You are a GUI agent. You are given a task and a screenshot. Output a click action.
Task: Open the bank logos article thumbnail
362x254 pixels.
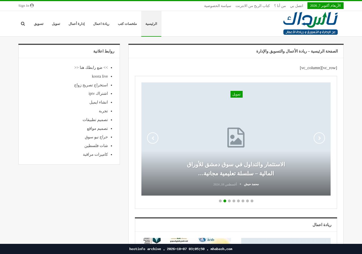(186, 241)
